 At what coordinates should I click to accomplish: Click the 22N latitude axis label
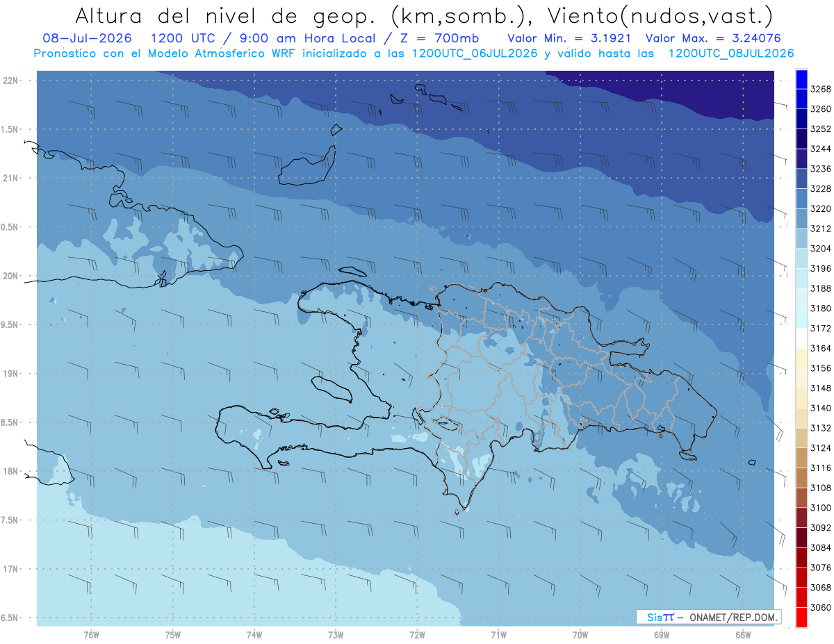pyautogui.click(x=10, y=80)
